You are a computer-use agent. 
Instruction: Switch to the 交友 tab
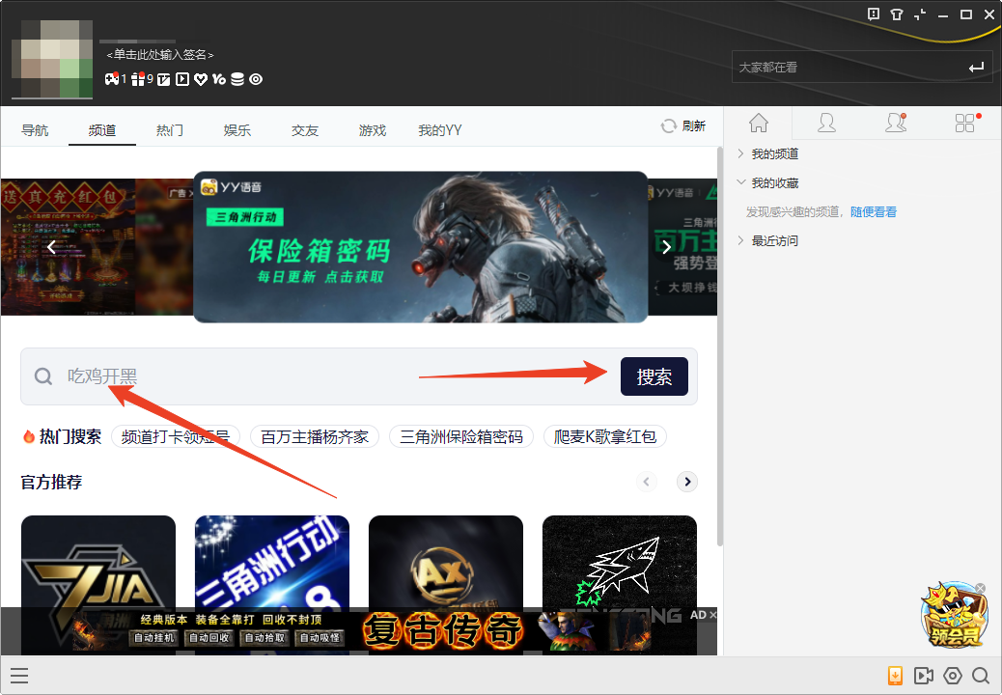coord(305,130)
